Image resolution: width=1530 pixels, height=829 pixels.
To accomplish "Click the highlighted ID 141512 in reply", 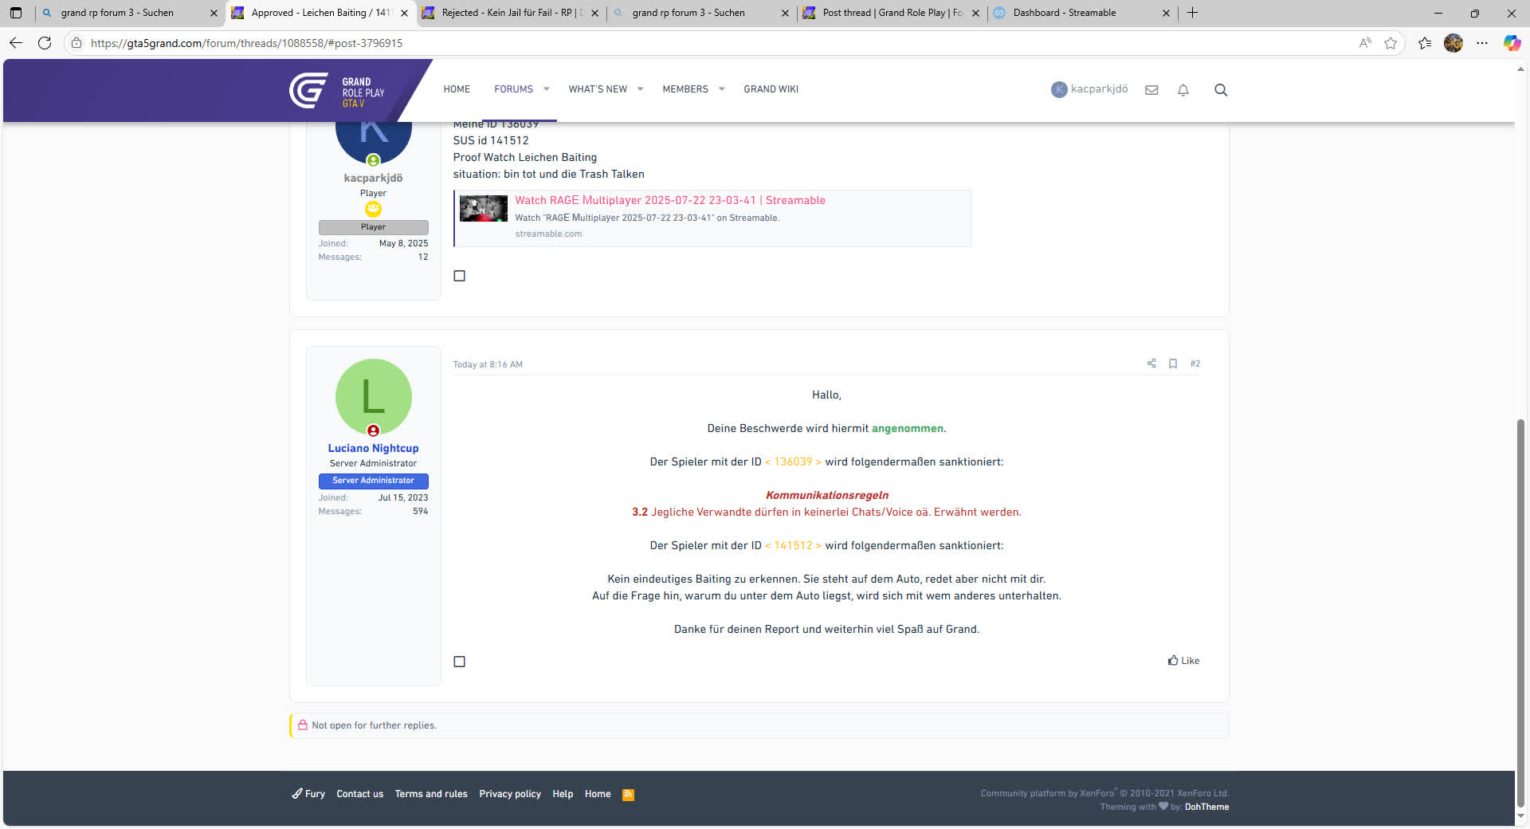I will [x=793, y=545].
